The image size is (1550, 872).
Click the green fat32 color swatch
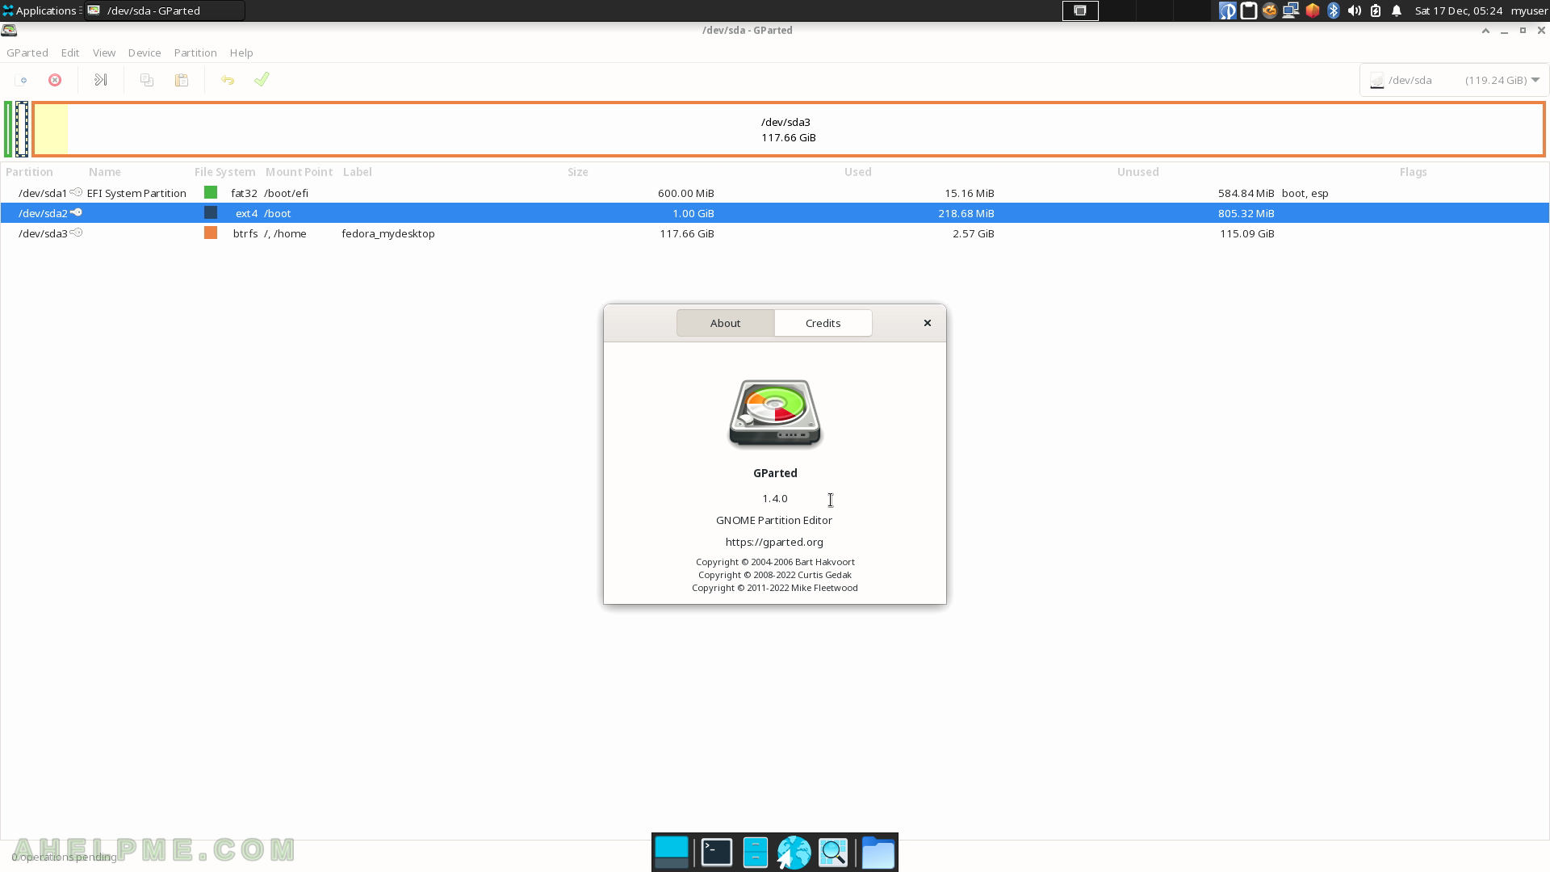click(x=211, y=192)
